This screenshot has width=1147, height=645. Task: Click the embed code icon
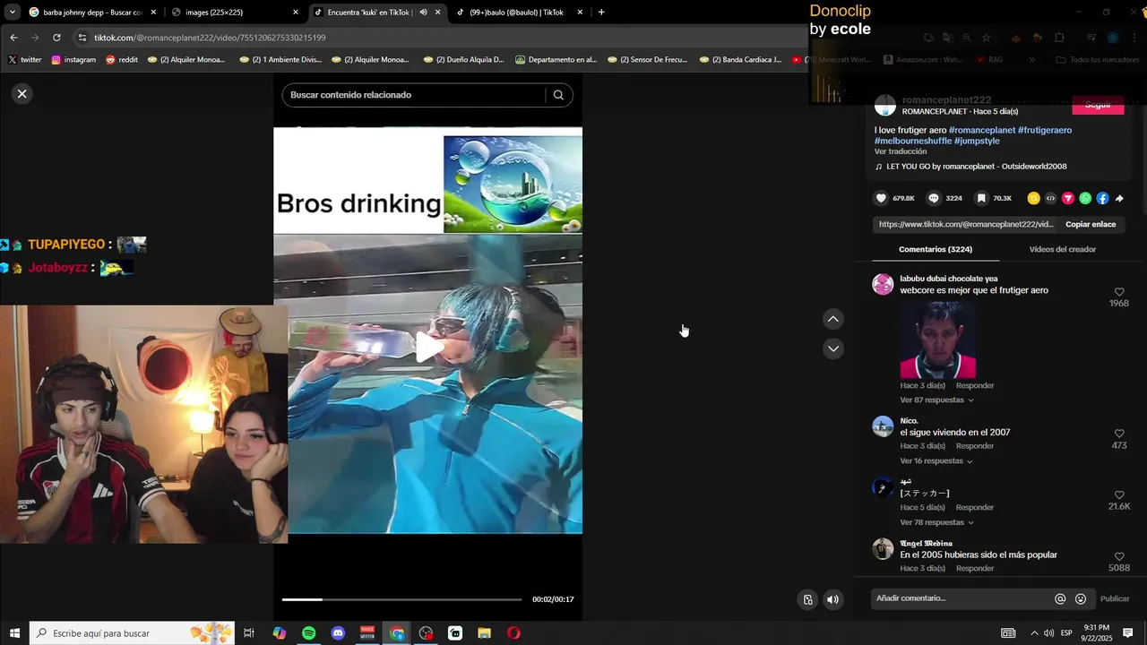tap(1050, 198)
